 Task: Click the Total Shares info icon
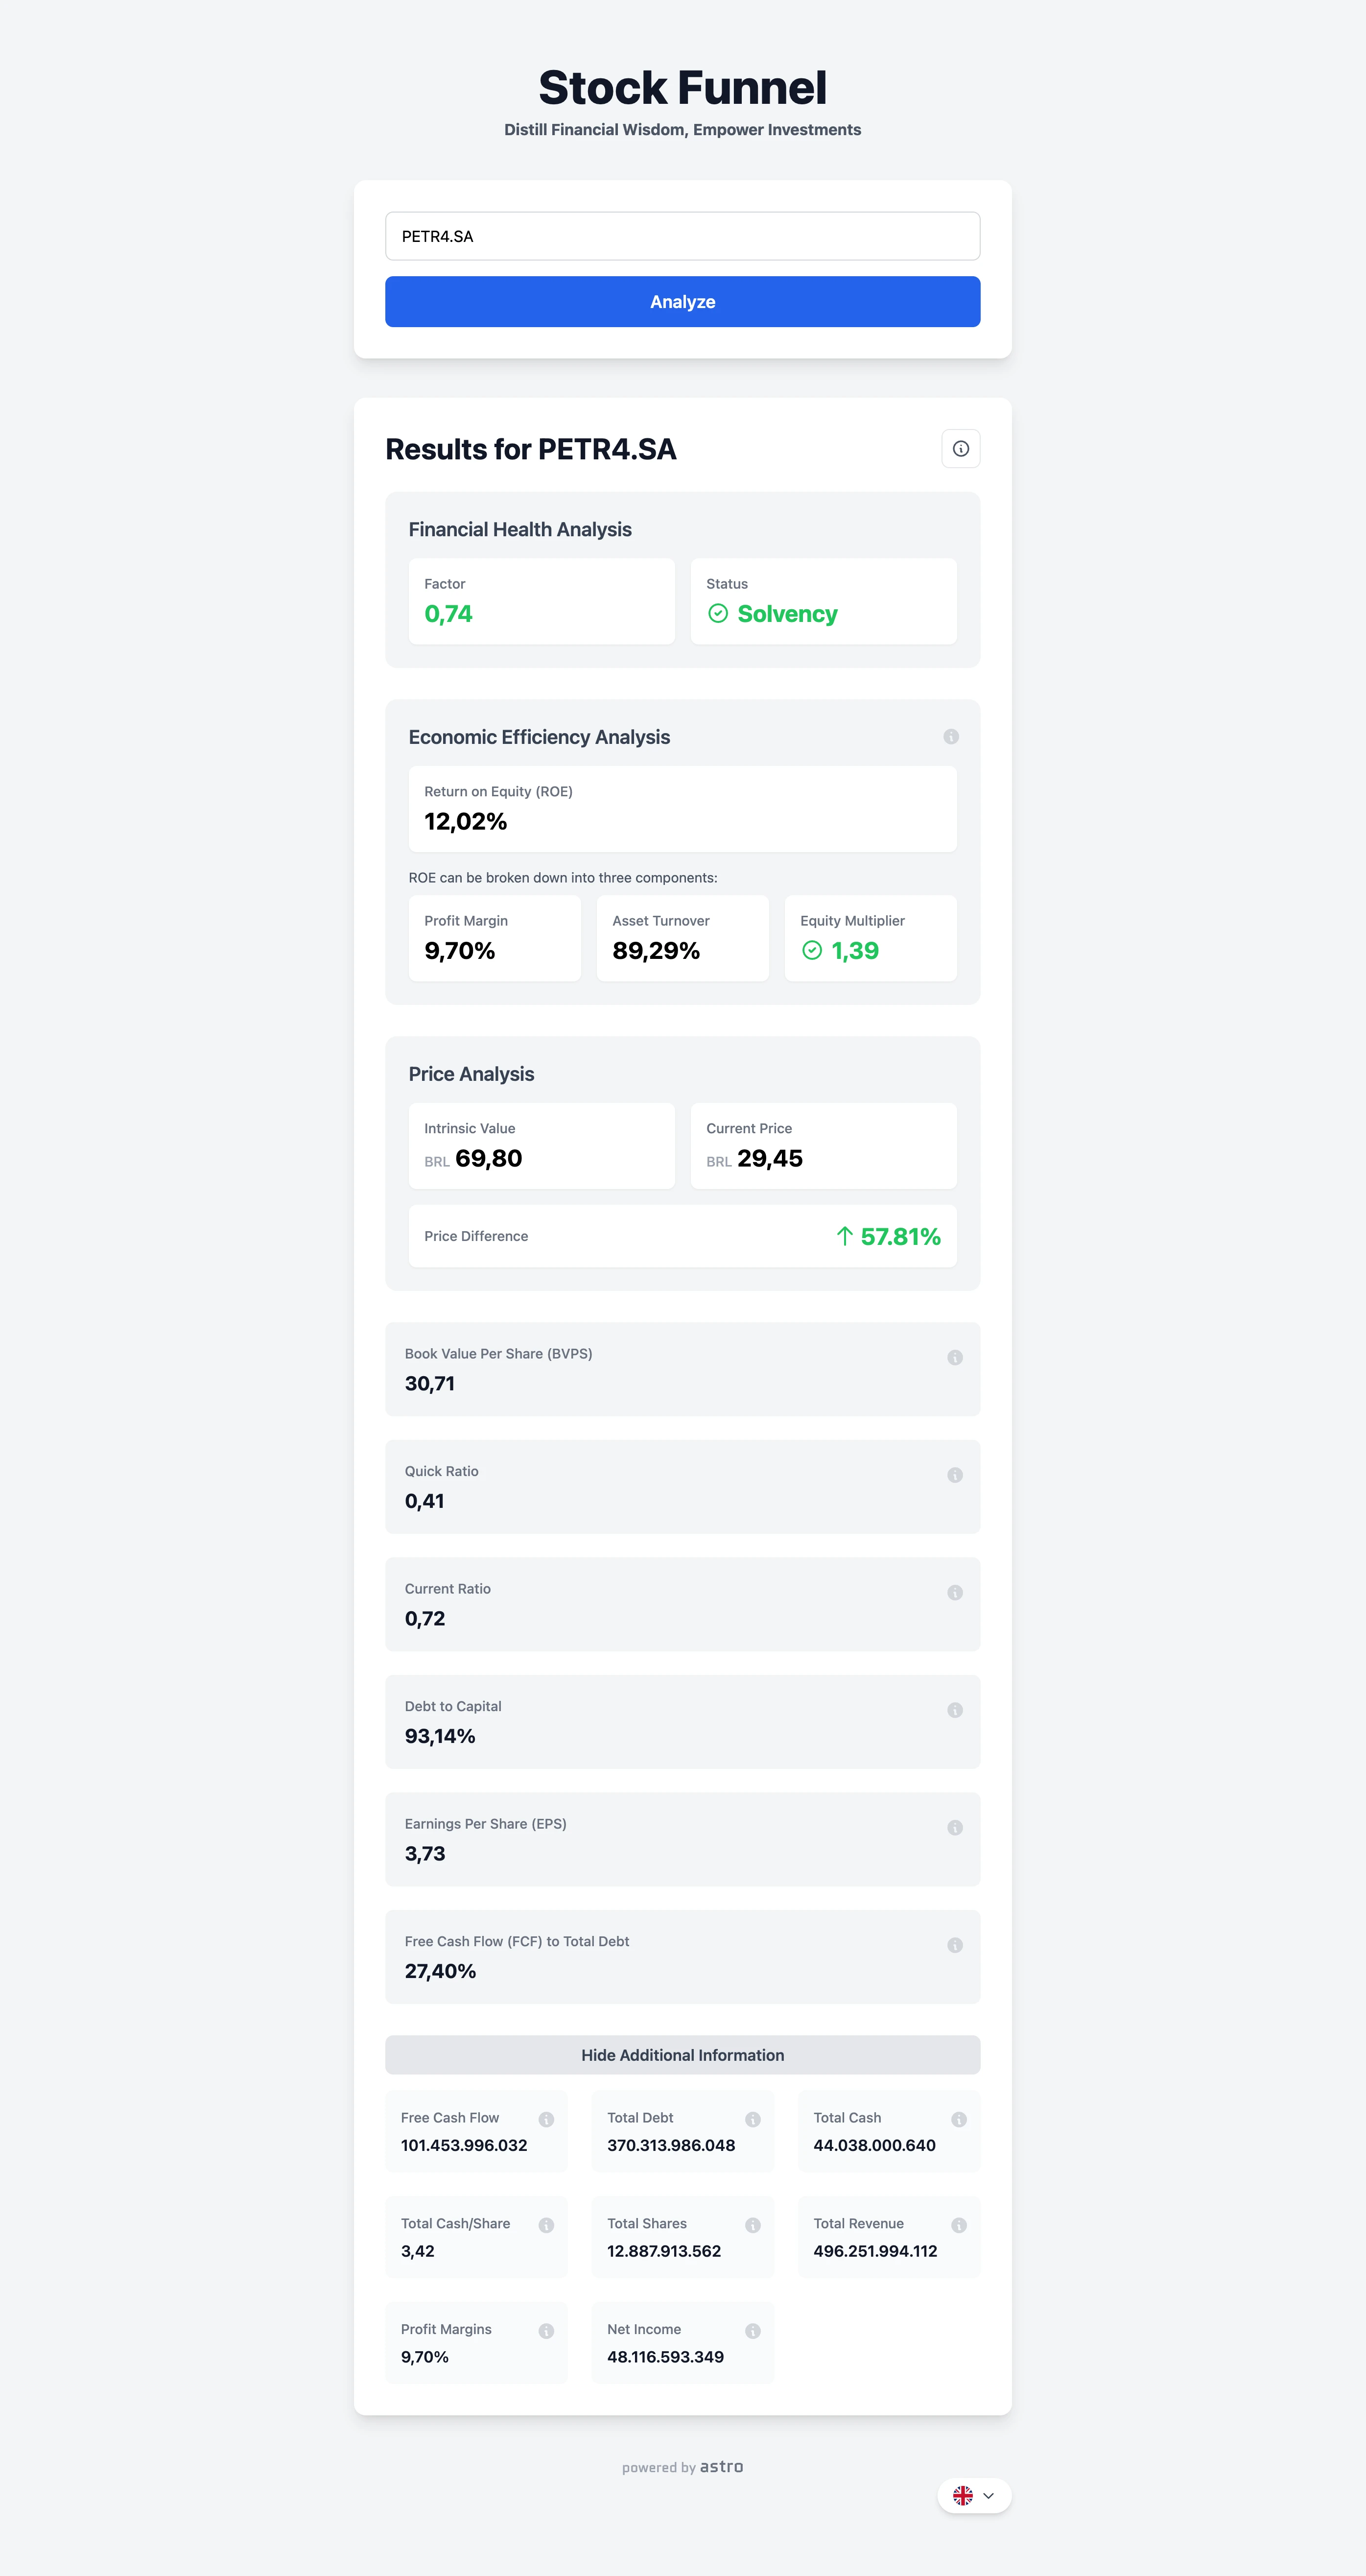point(753,2225)
